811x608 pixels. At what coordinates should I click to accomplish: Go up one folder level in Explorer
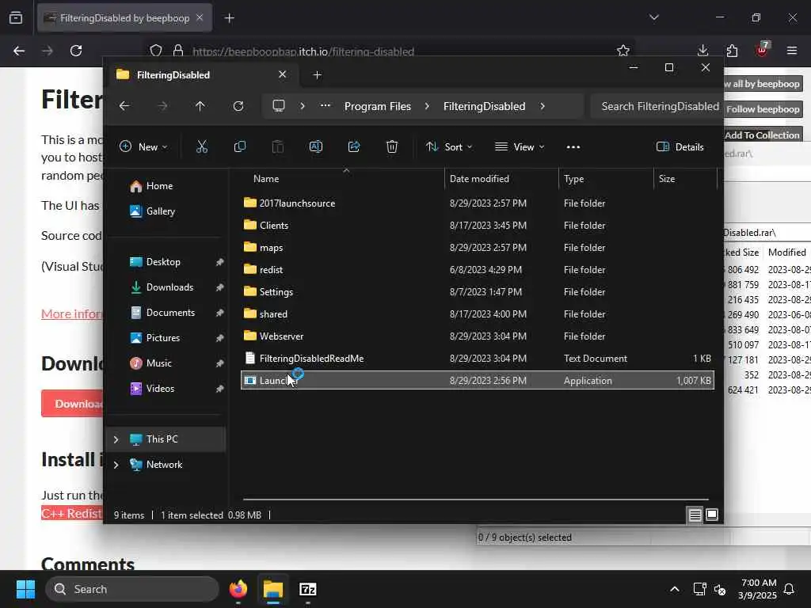click(x=200, y=106)
